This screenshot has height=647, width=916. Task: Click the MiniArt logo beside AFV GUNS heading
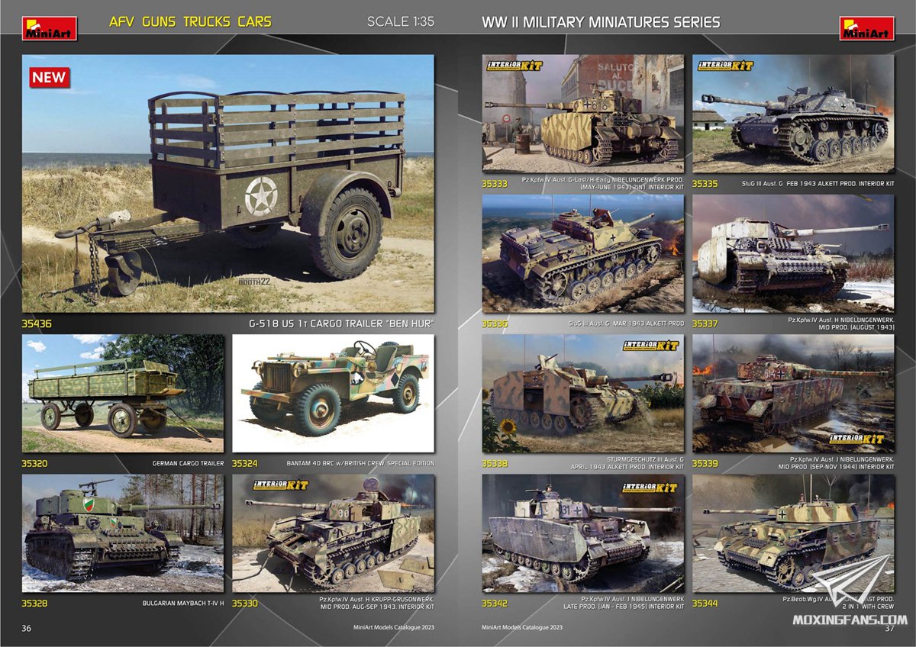(x=49, y=27)
